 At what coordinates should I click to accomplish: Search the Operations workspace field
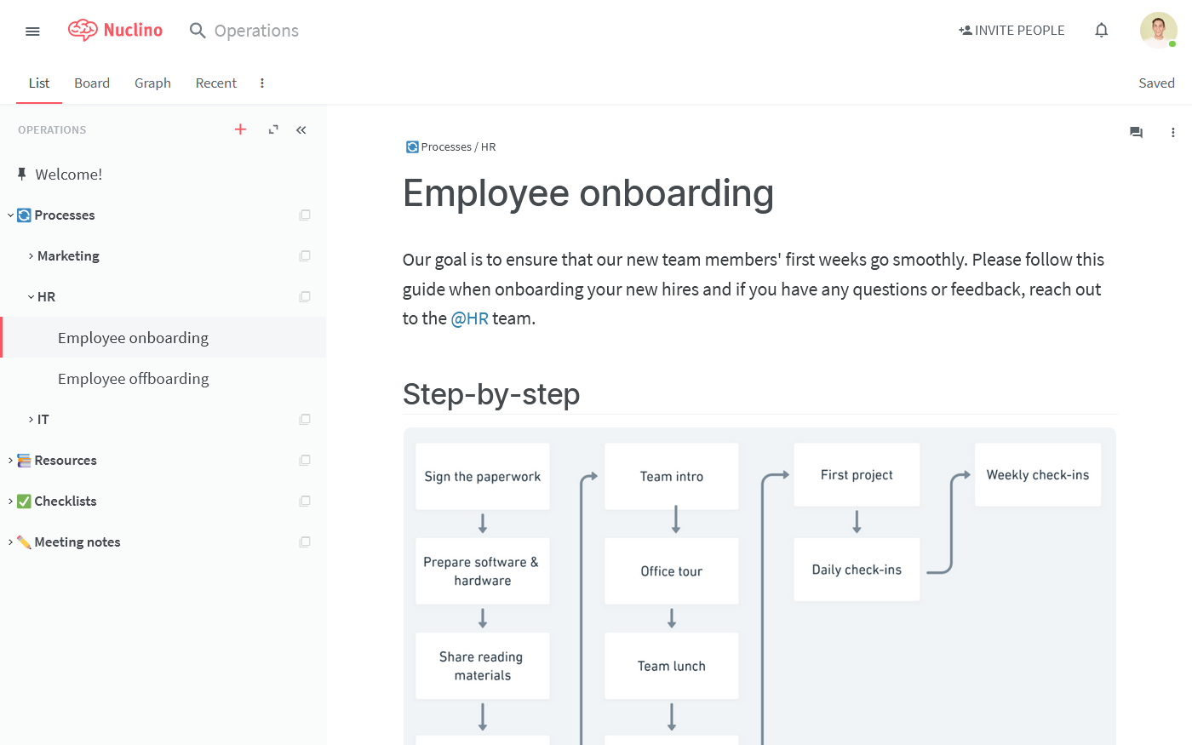(x=256, y=31)
